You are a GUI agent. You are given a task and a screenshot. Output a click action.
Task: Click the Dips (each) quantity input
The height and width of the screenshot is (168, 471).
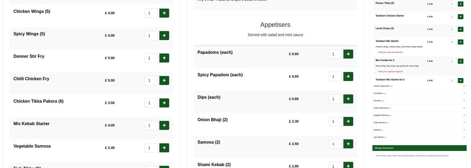pos(335,99)
